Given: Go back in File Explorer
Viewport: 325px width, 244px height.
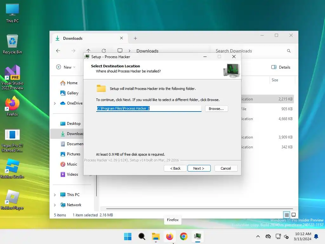Looking at the screenshot, I should (x=58, y=51).
